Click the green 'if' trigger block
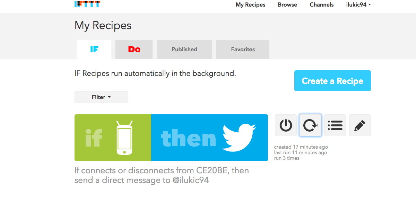 [x=94, y=138]
